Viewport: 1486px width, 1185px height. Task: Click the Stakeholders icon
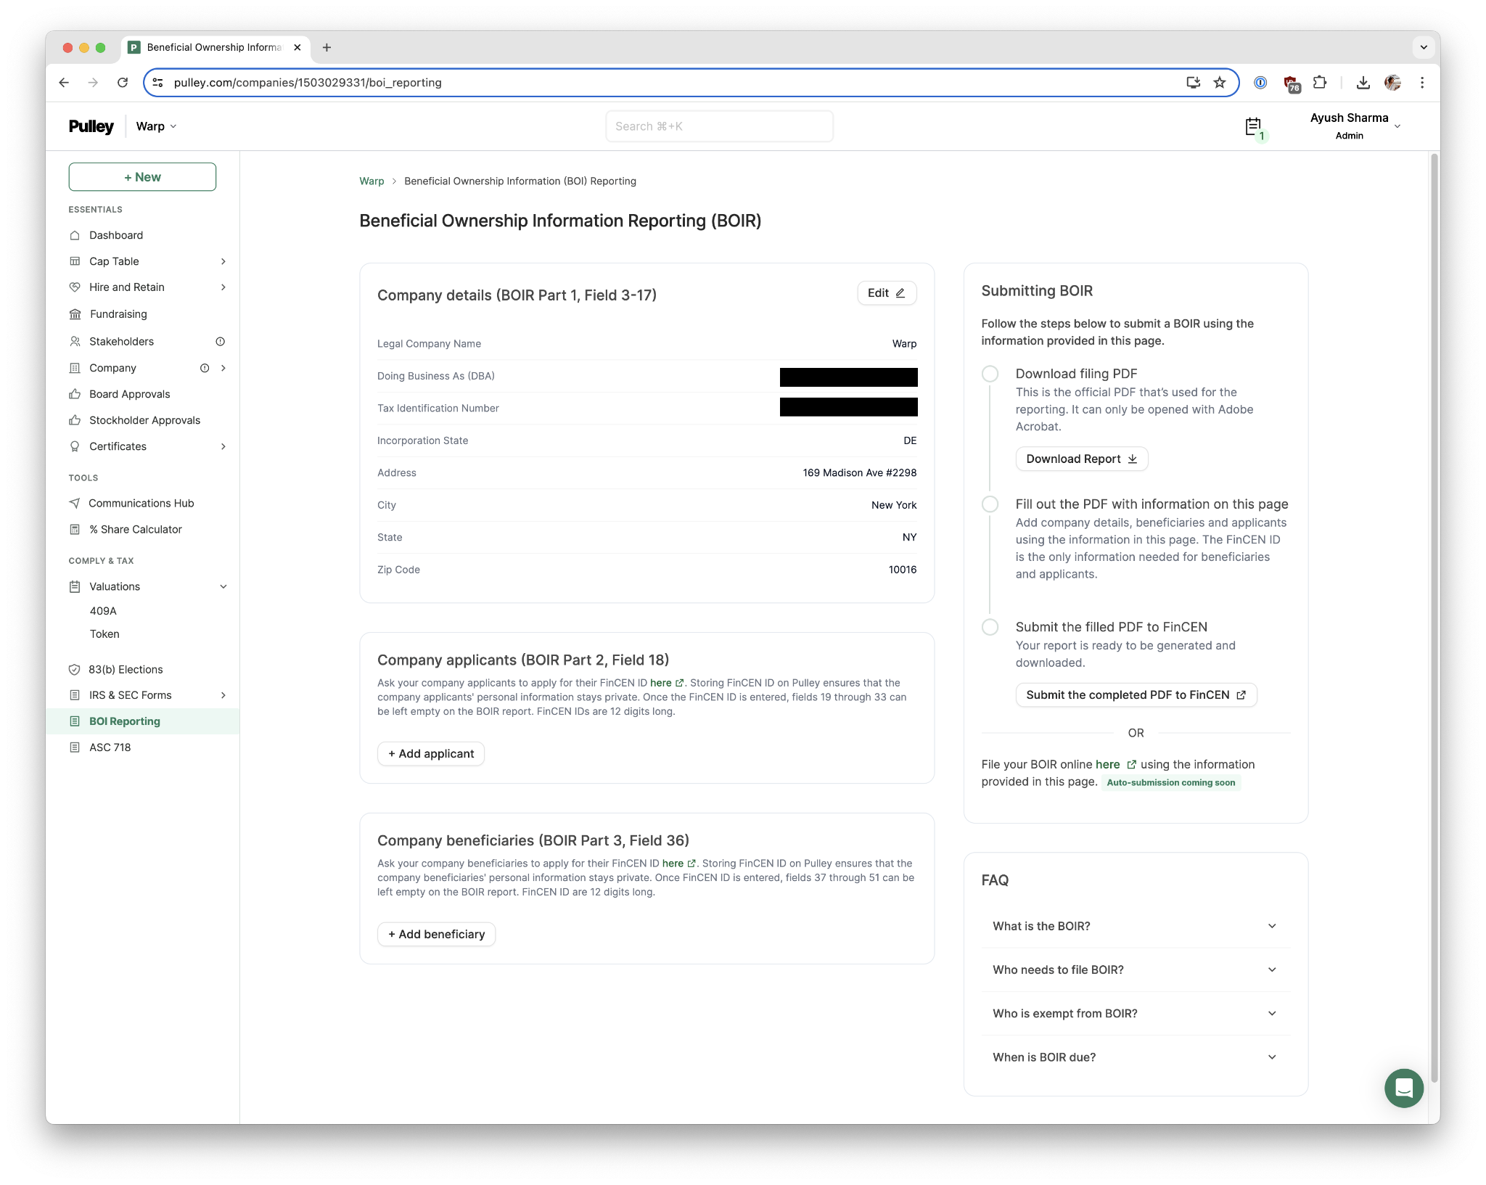coord(75,341)
